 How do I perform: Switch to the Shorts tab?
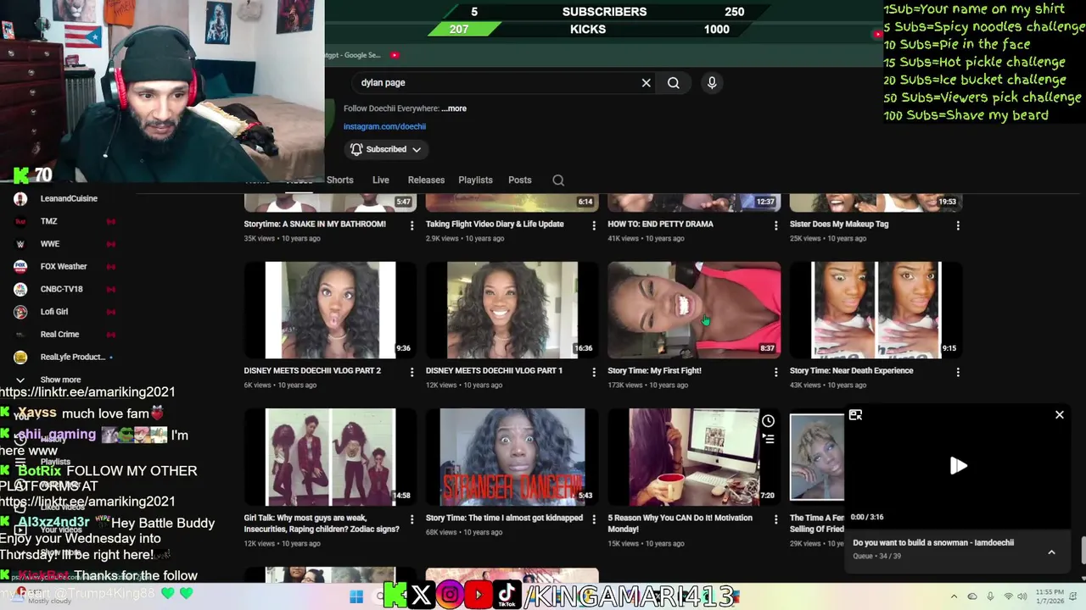(x=339, y=180)
